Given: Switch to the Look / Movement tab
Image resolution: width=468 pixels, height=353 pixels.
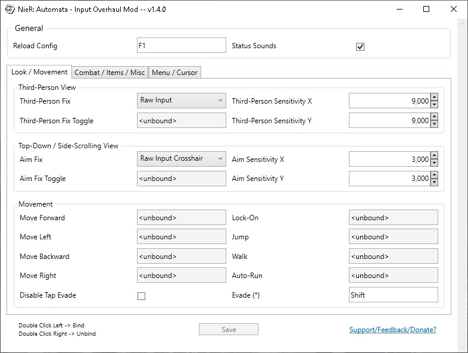Looking at the screenshot, I should click(x=39, y=72).
